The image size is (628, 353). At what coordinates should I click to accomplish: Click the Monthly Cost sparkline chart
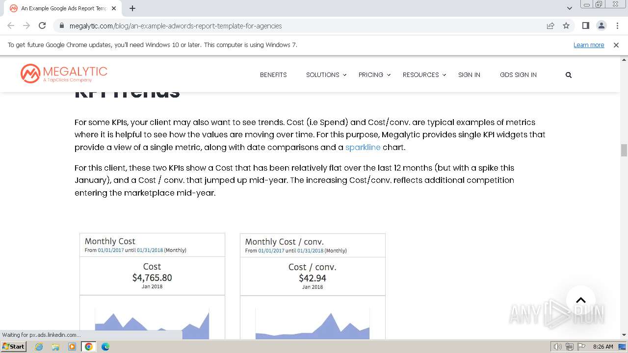[152, 324]
